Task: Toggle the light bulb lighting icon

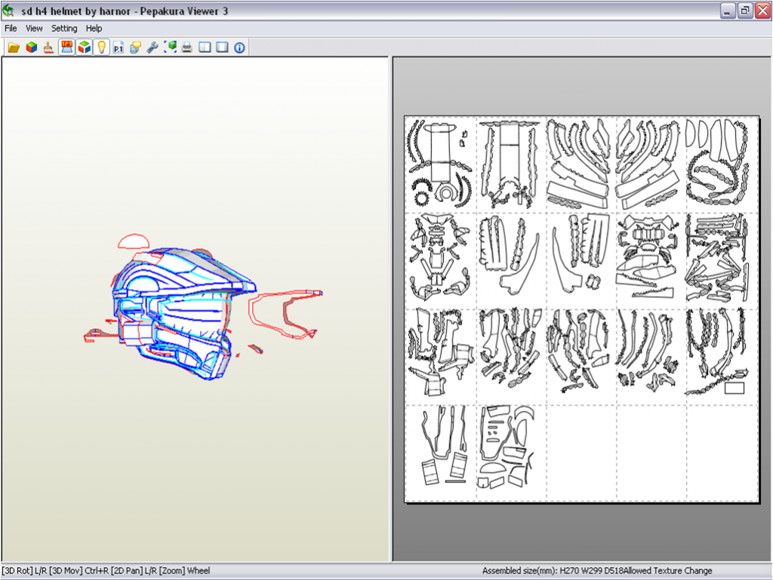Action: 102,48
